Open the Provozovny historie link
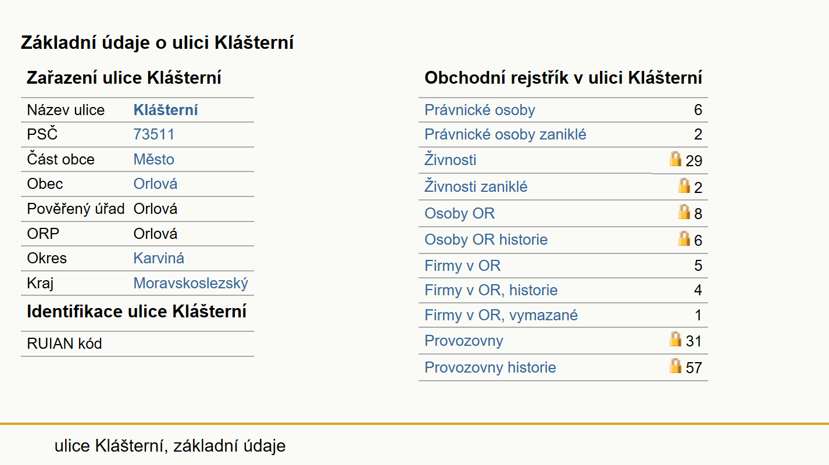The height and width of the screenshot is (465, 829). tap(490, 367)
